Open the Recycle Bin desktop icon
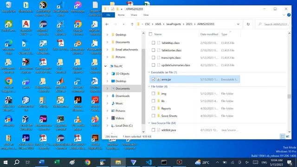The height and width of the screenshot is (167, 297). (x=8, y=7)
